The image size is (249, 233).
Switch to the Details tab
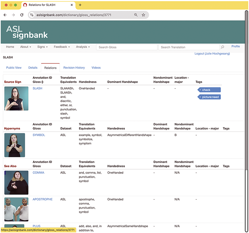tap(33, 68)
